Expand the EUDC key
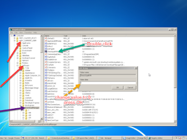The image size is (187, 140). pos(17,53)
